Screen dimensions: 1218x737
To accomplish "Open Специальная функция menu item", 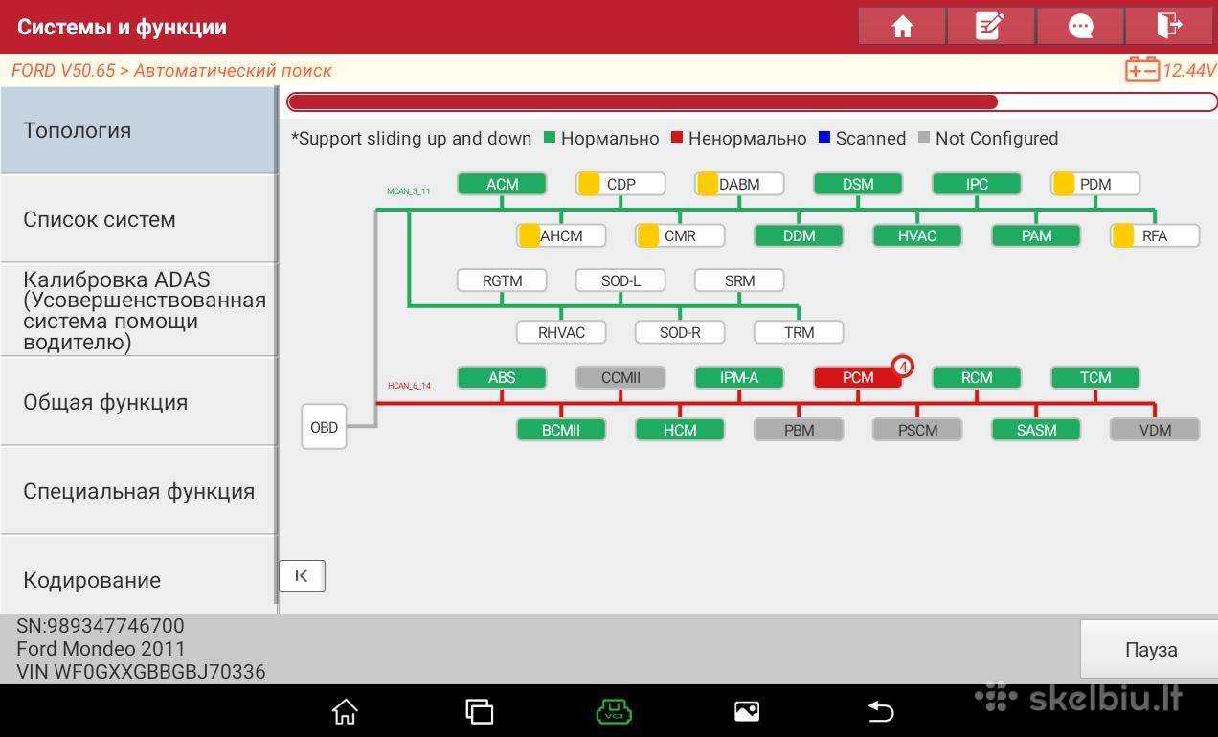I will coord(139,491).
